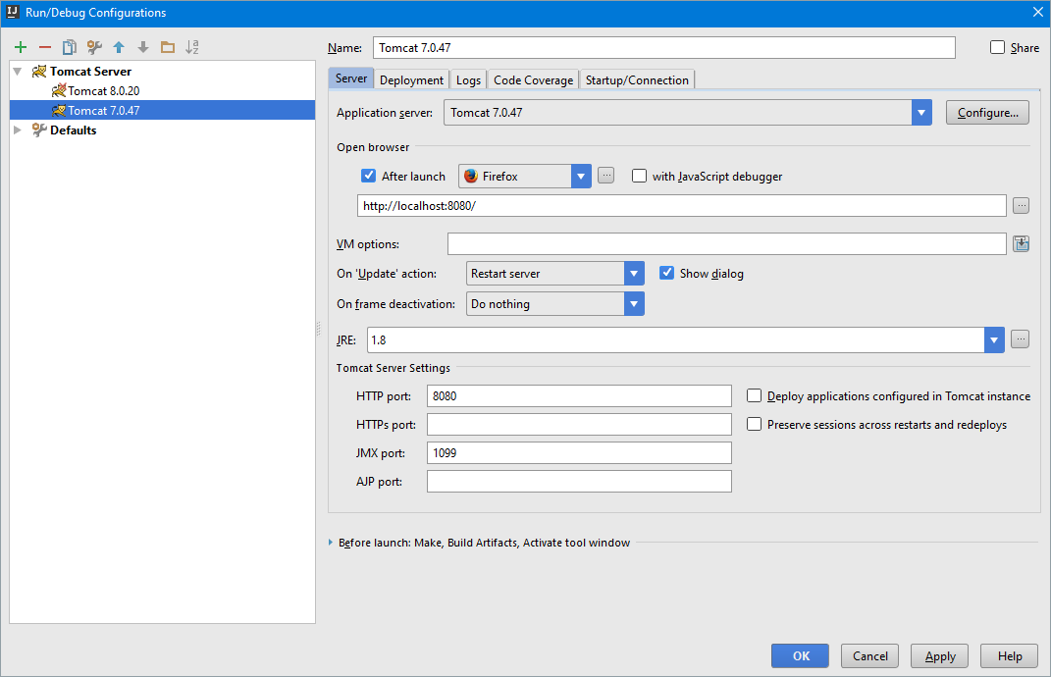Expand Defaults tree node
The height and width of the screenshot is (677, 1051).
click(18, 130)
